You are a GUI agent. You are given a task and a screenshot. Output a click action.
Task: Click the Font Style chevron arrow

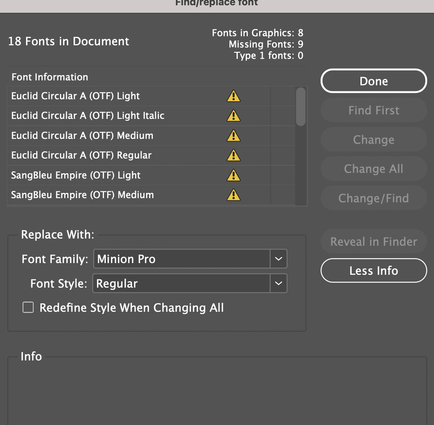point(279,283)
